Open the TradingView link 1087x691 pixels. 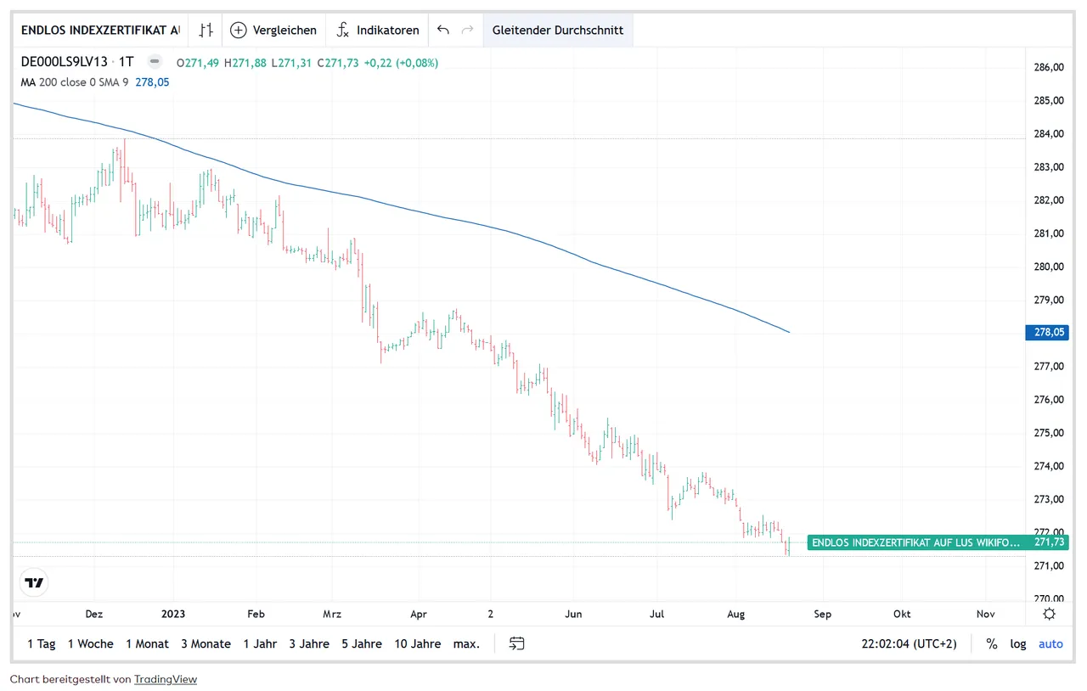(x=165, y=679)
